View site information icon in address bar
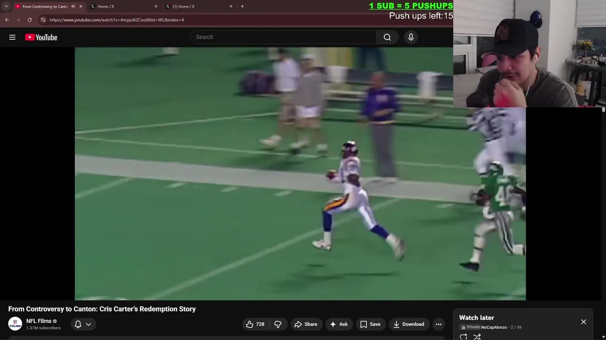Viewport: 606px width, 340px height. tap(43, 20)
